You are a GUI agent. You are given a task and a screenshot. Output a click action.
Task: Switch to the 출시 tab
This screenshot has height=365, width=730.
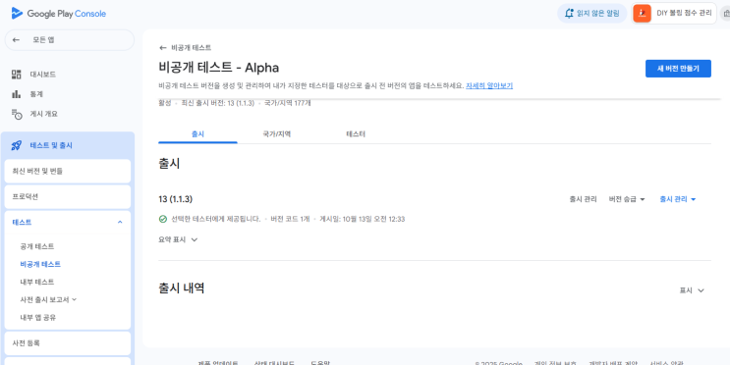[197, 133]
